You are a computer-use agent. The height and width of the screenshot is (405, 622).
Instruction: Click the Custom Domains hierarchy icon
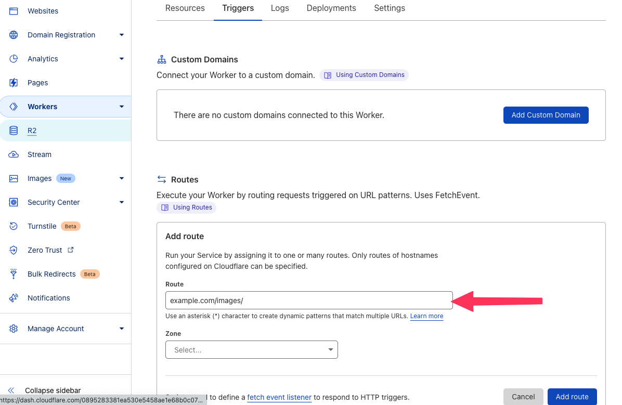click(x=161, y=59)
